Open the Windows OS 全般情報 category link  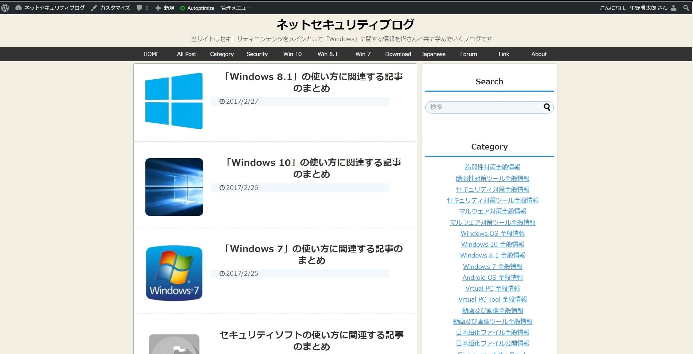click(x=493, y=233)
